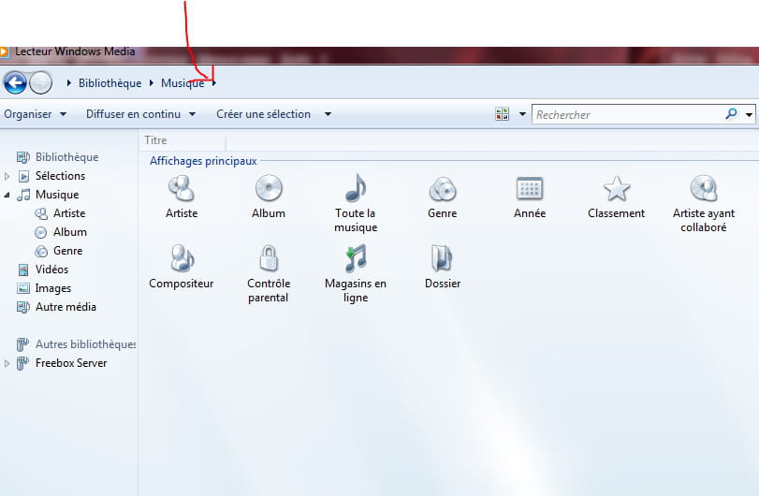Click the Affichages principaux group header

[x=203, y=161]
